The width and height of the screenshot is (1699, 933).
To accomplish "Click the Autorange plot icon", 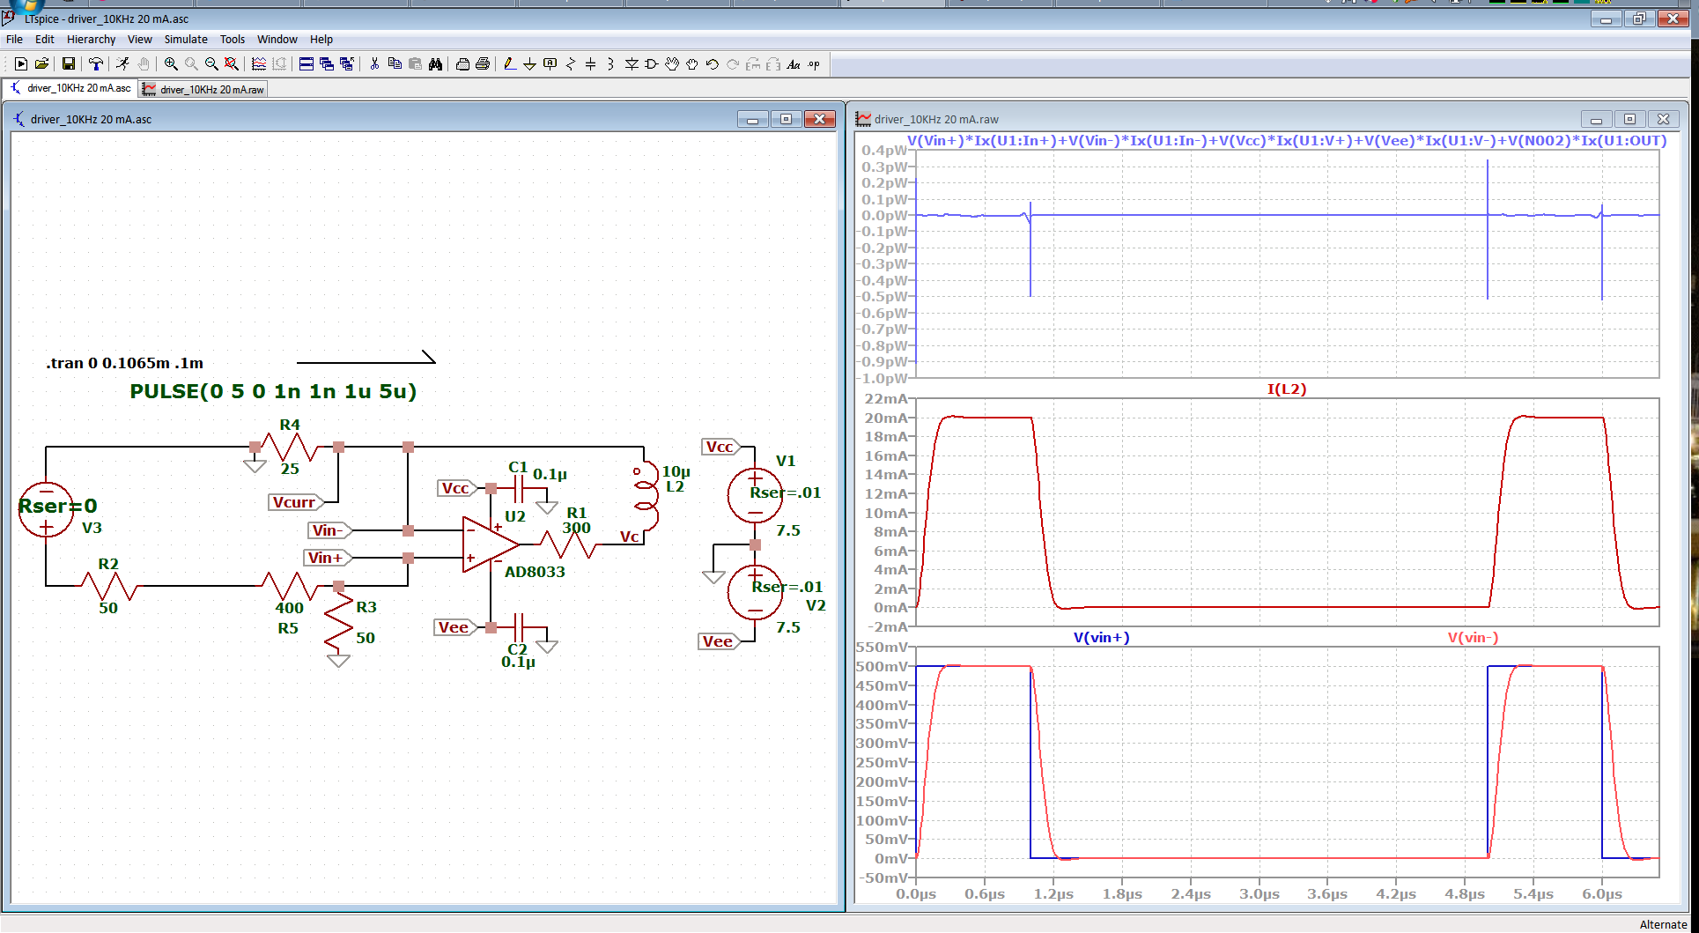I will (x=259, y=63).
